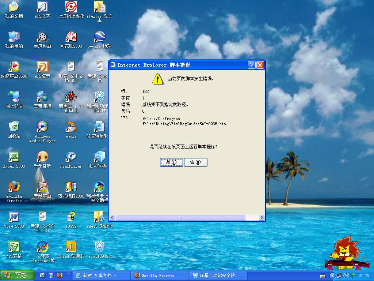Switch to 瑞星全功能安全软件 taskbar window
374x281 pixels.
point(218,276)
